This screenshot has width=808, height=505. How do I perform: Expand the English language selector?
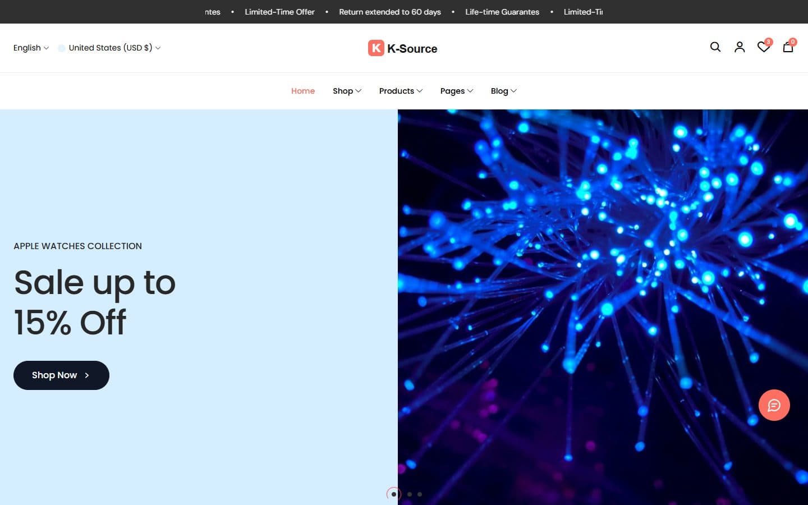pos(31,48)
